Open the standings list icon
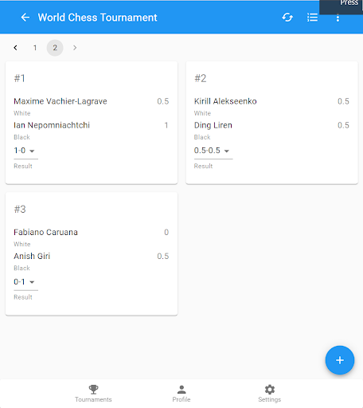This screenshot has height=408, width=363. pos(312,18)
